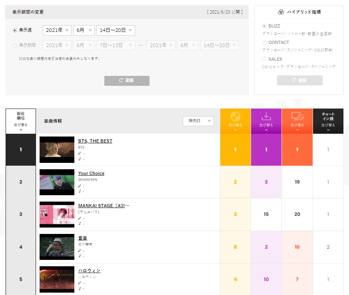Sort by monitor look-up icon column

297,121
